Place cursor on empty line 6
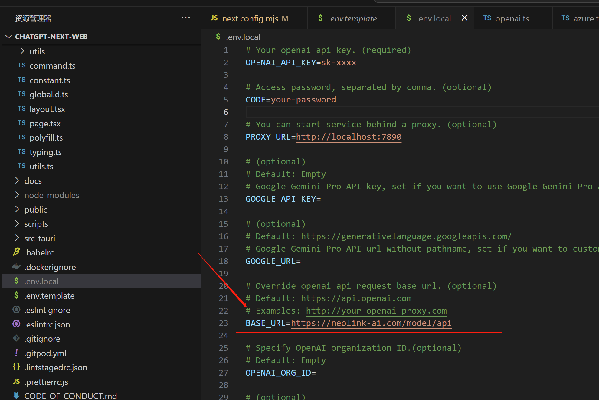Viewport: 599px width, 400px height. 422,112
